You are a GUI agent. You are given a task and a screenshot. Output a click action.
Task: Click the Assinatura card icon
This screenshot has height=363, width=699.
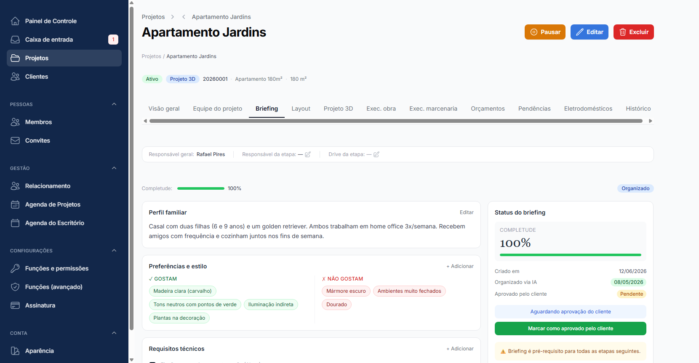click(15, 305)
